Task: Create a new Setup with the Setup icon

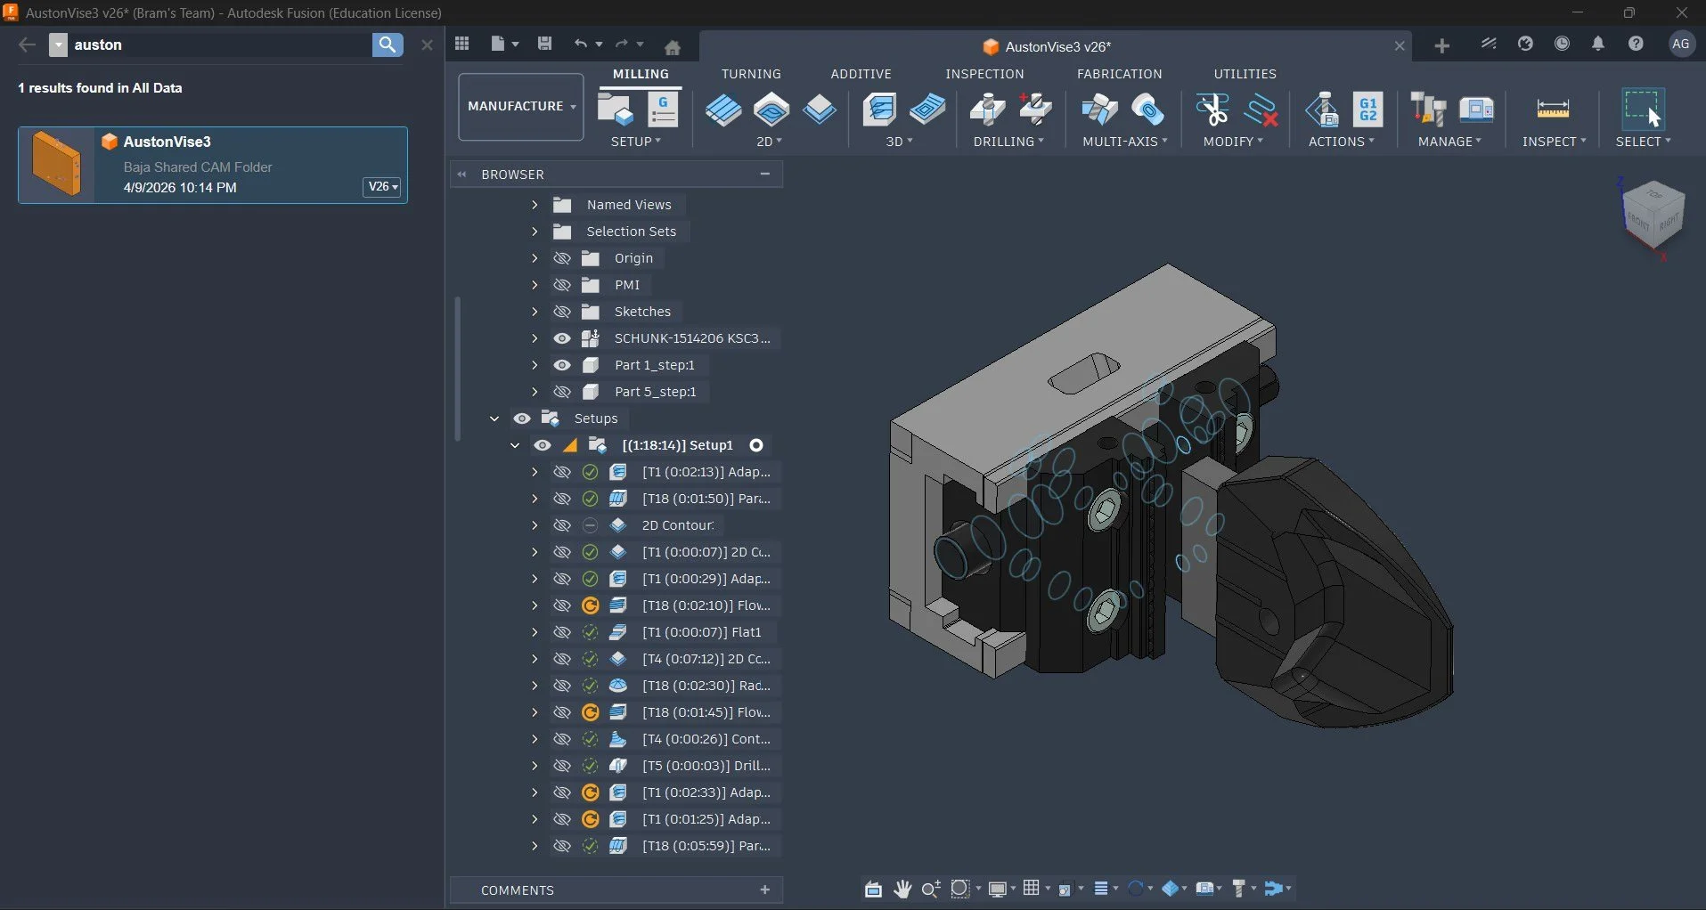Action: click(x=615, y=110)
